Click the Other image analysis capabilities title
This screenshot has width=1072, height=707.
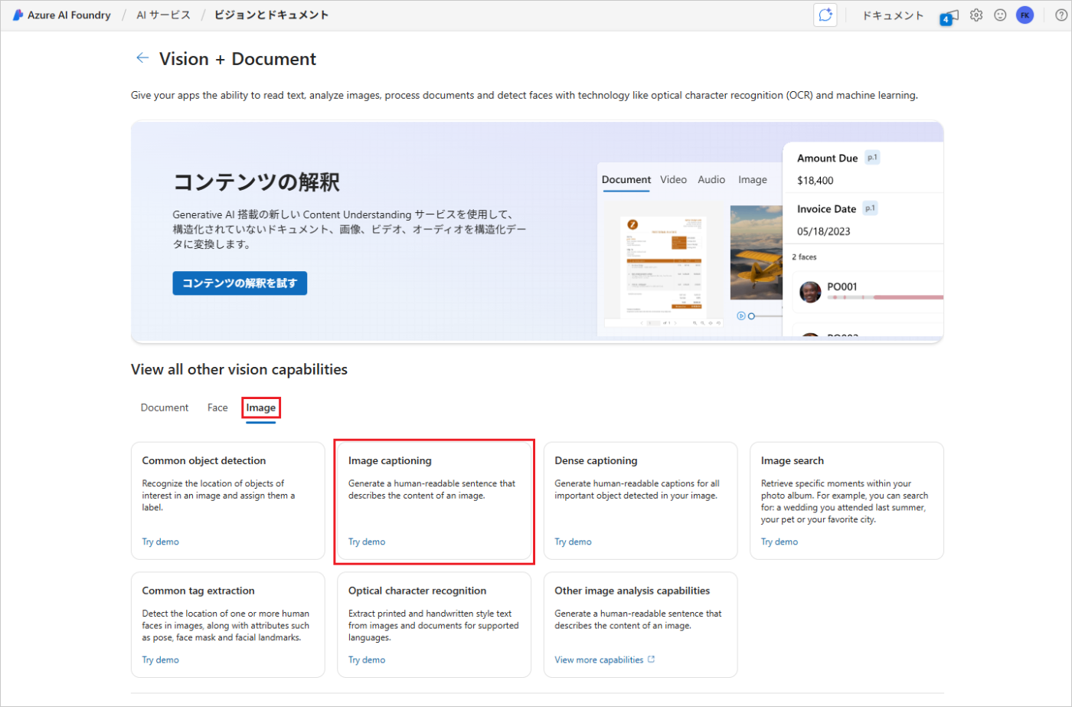pos(632,591)
